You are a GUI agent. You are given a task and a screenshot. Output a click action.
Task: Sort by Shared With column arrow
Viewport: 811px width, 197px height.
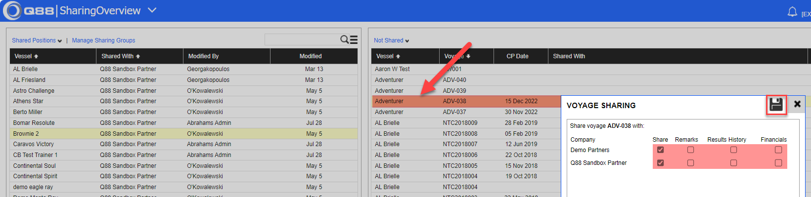(x=138, y=56)
